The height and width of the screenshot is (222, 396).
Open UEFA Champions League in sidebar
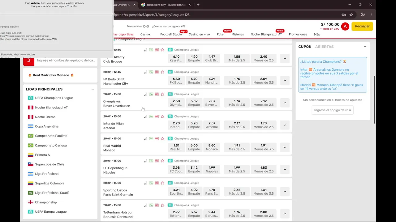[54, 98]
